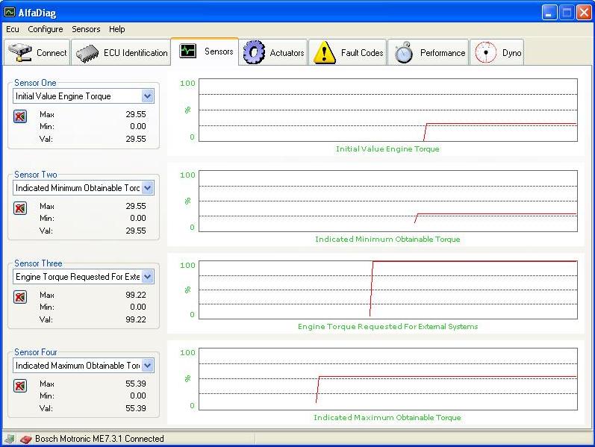Click the Dyno gauge icon
The image size is (595, 447).
coord(485,52)
